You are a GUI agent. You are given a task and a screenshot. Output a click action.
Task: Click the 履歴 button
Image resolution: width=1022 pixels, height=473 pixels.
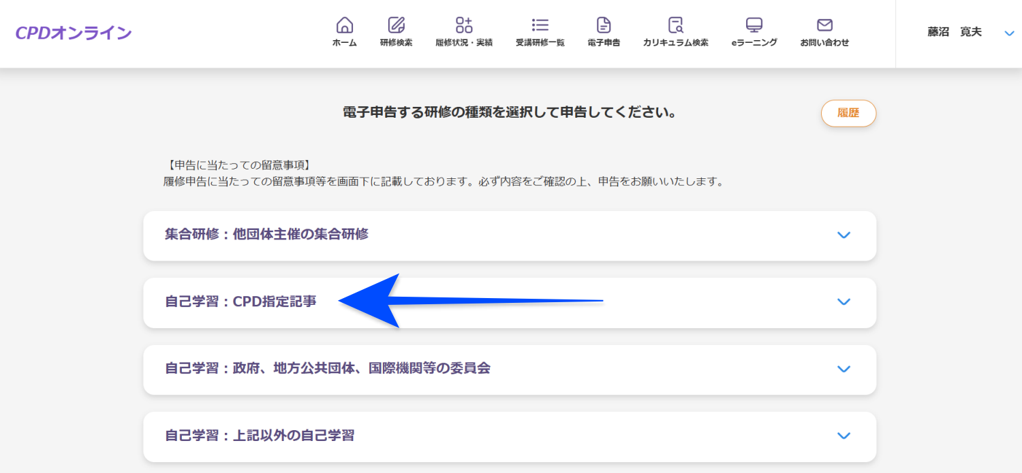pyautogui.click(x=848, y=113)
